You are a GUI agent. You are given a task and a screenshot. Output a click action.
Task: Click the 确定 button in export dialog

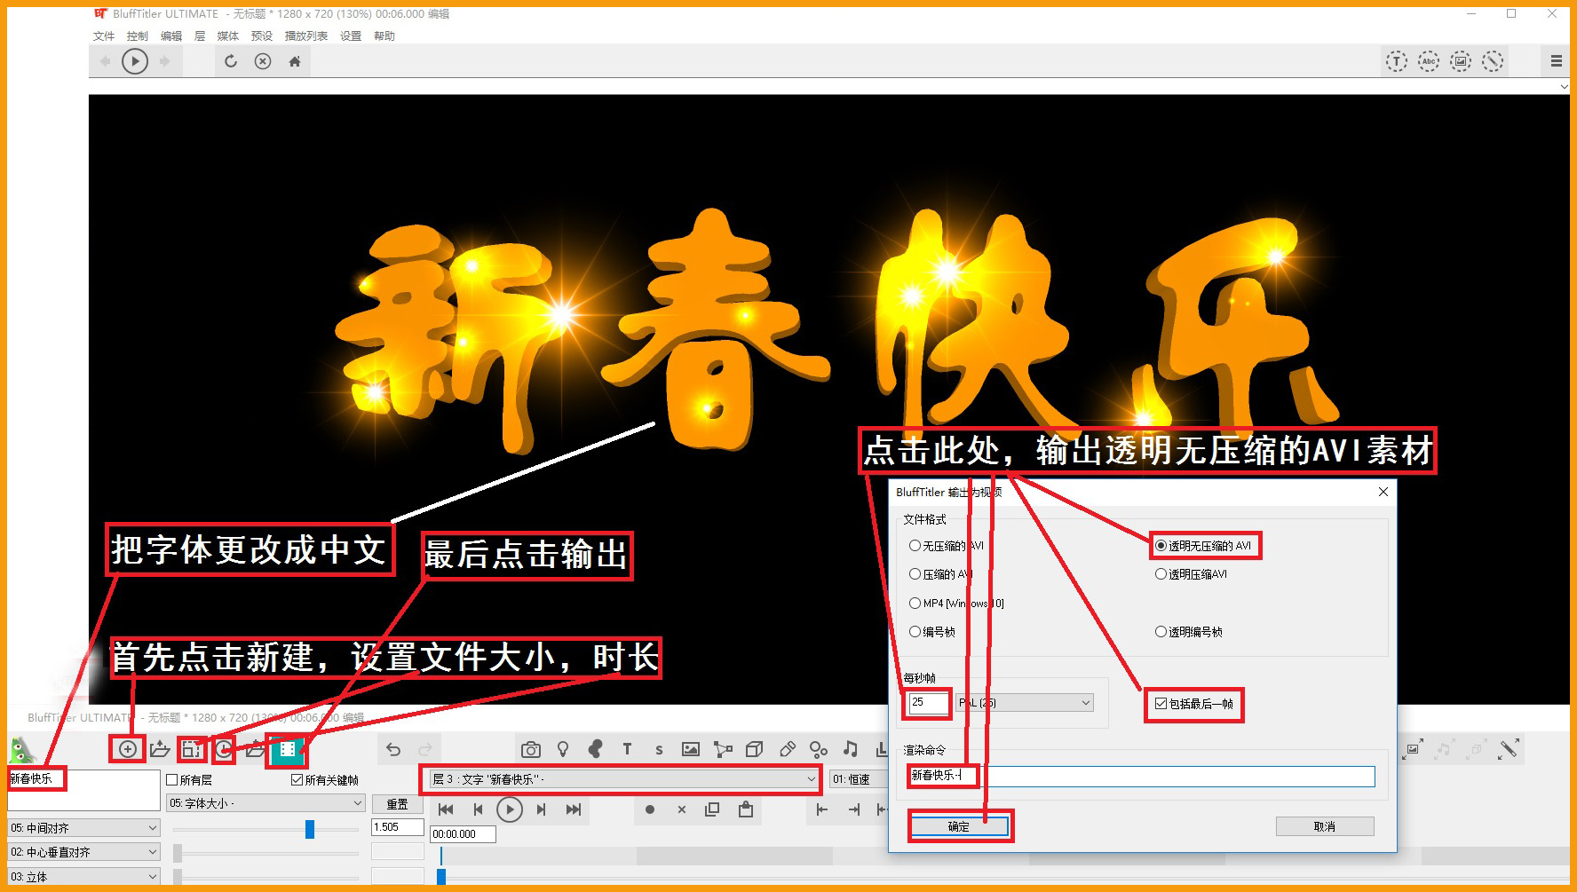[959, 826]
